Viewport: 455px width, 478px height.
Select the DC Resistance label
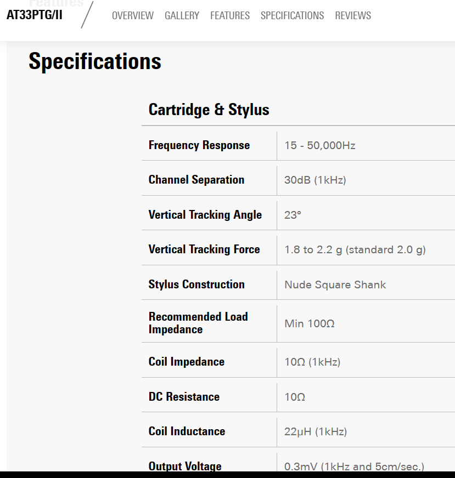tap(184, 397)
